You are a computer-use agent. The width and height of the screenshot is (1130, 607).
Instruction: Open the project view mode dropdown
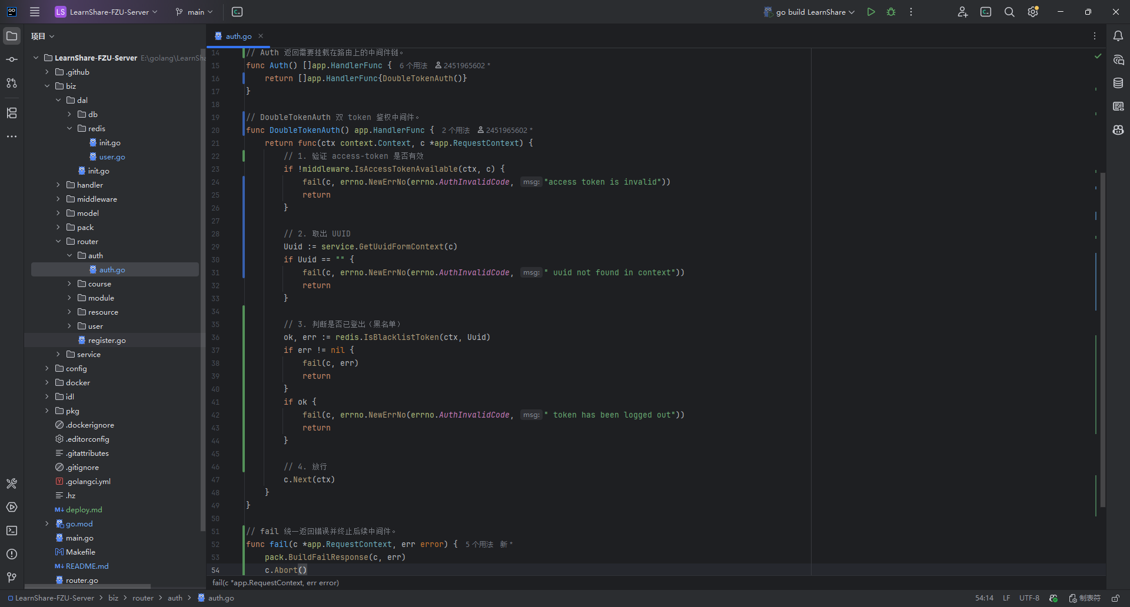[x=42, y=36]
